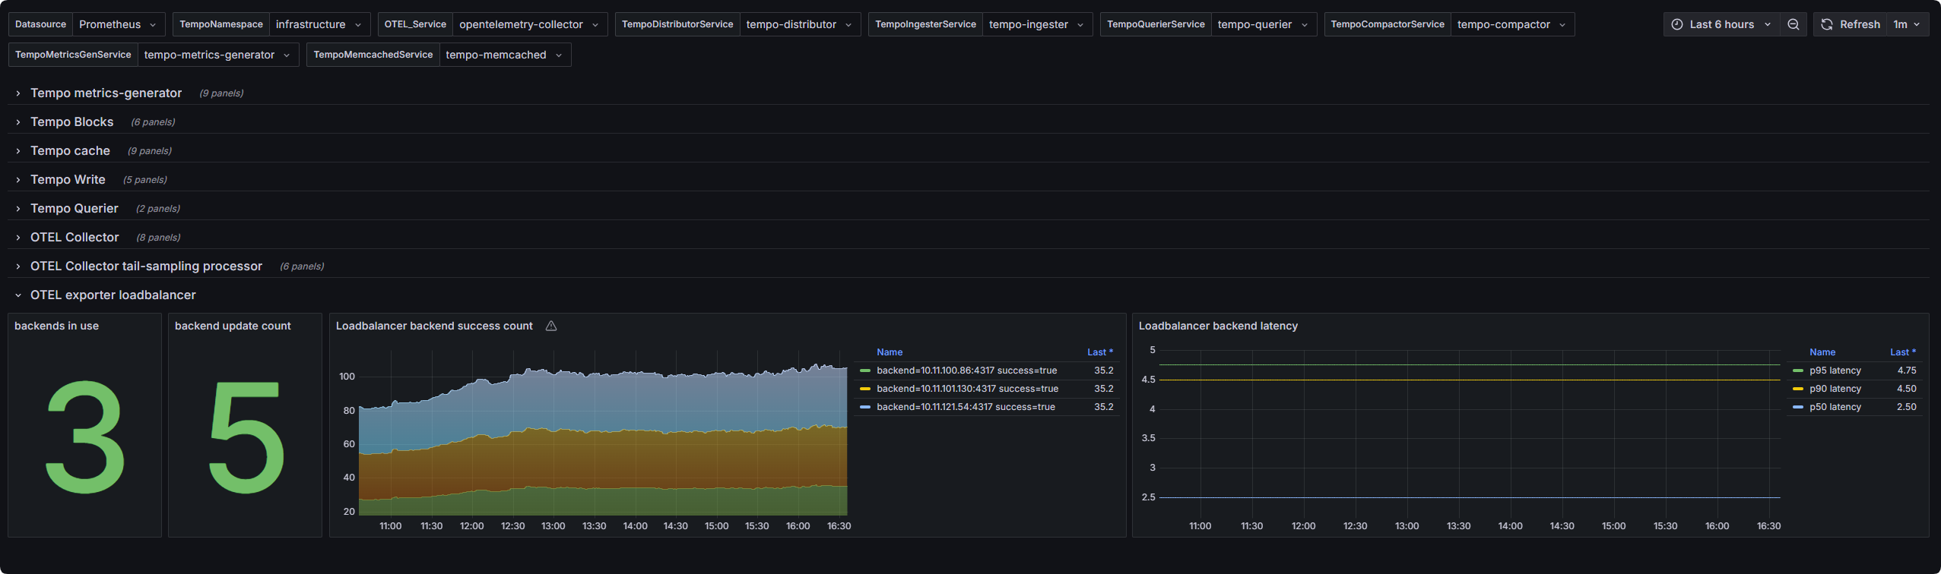This screenshot has height=574, width=1941.
Task: Open the TempoMemcachedService tempo-memcached dropdown
Action: pos(504,55)
